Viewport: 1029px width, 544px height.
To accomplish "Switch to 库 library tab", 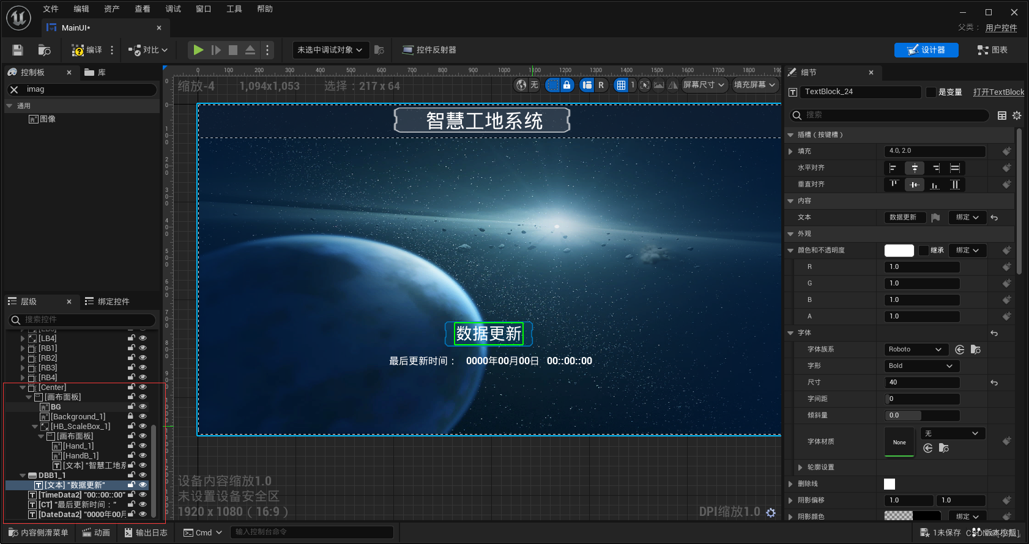I will (x=95, y=73).
